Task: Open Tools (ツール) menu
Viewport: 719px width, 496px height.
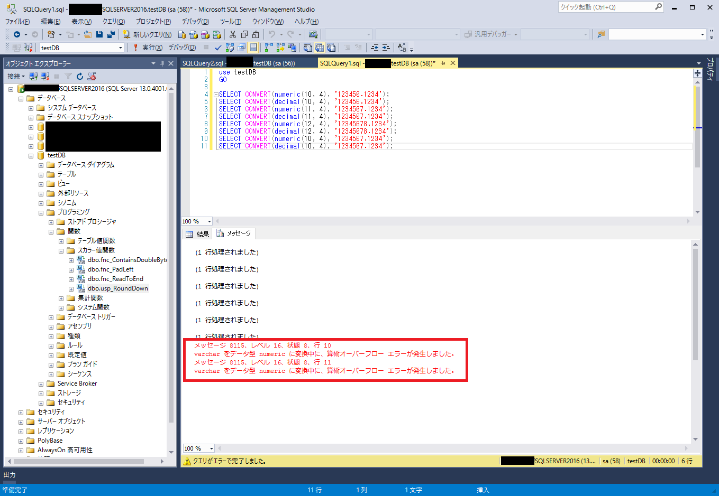Action: coord(231,22)
